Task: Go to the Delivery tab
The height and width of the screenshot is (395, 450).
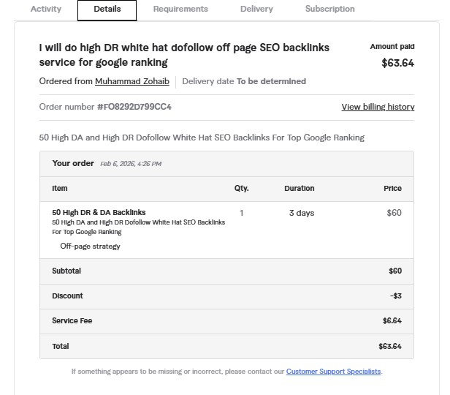Action: click(x=256, y=10)
